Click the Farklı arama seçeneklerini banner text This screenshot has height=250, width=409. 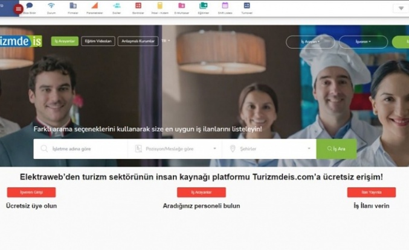(147, 129)
